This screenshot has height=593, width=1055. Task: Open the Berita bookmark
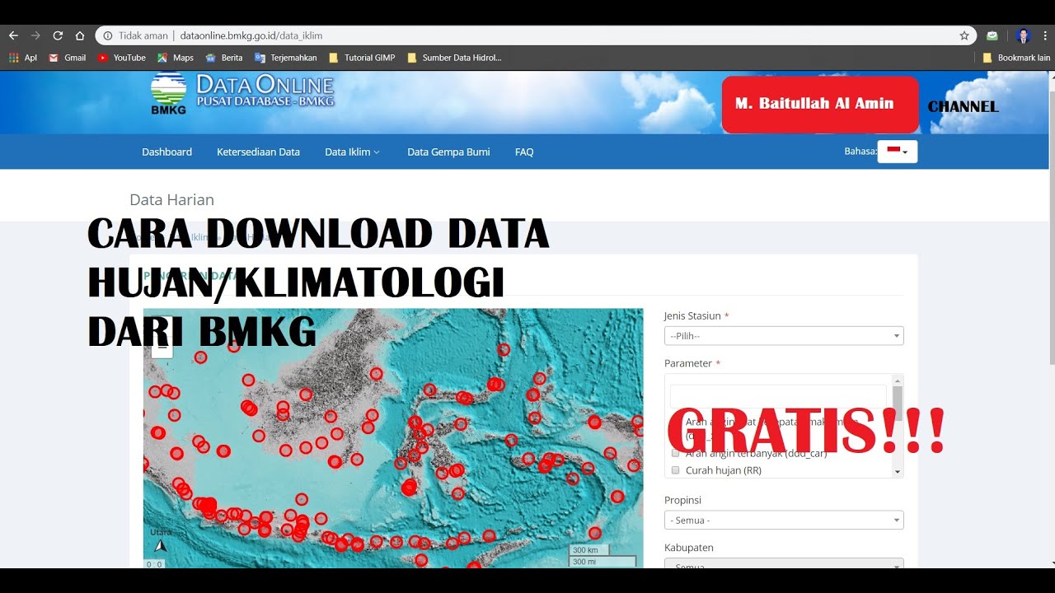coord(224,58)
